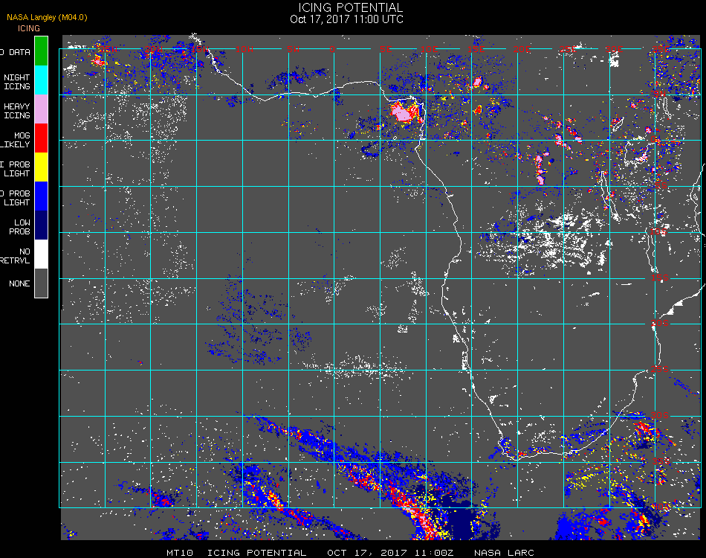Click the 'LOW PROB' legend label

(x=21, y=227)
